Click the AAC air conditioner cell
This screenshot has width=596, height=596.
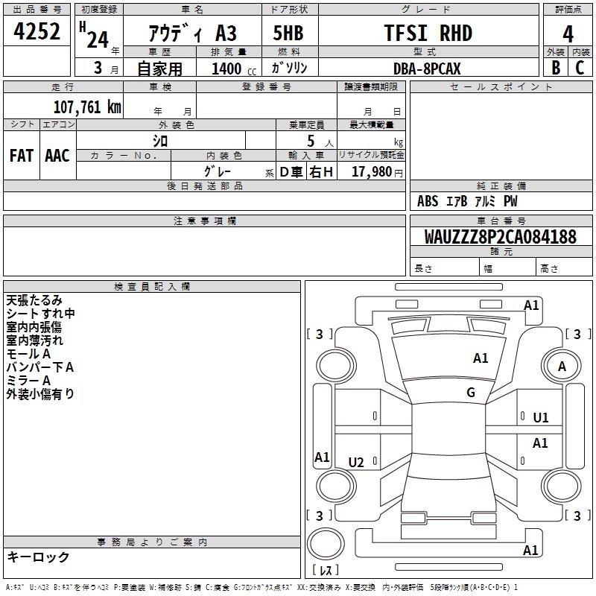point(57,155)
